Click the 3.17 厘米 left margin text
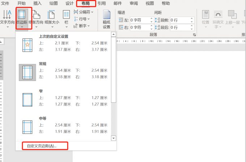Screen dimensions: 246x162 [63, 50]
